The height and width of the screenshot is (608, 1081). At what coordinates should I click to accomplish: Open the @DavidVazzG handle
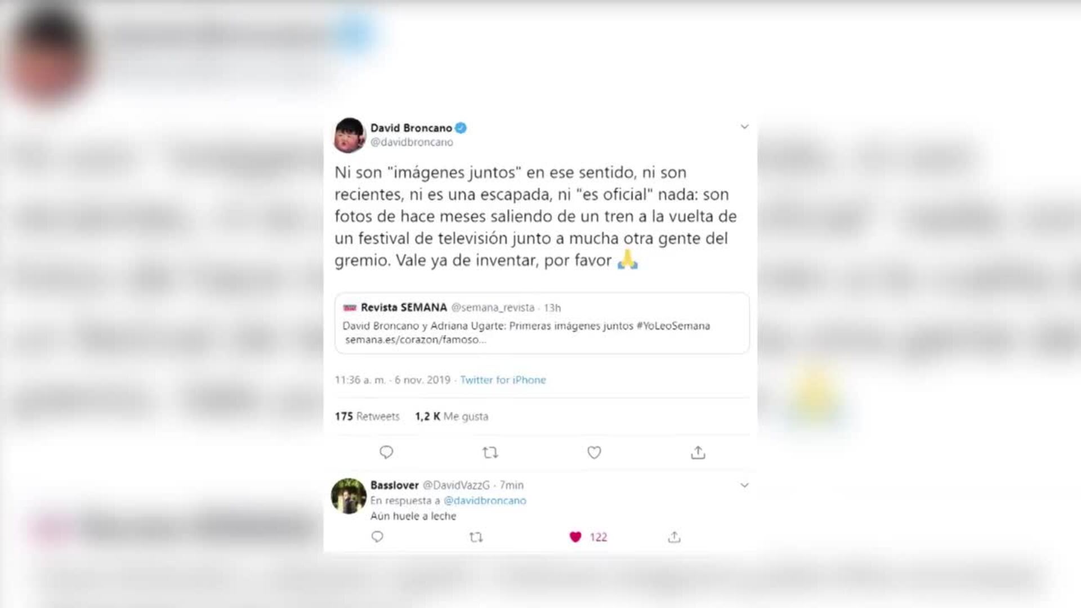point(456,485)
